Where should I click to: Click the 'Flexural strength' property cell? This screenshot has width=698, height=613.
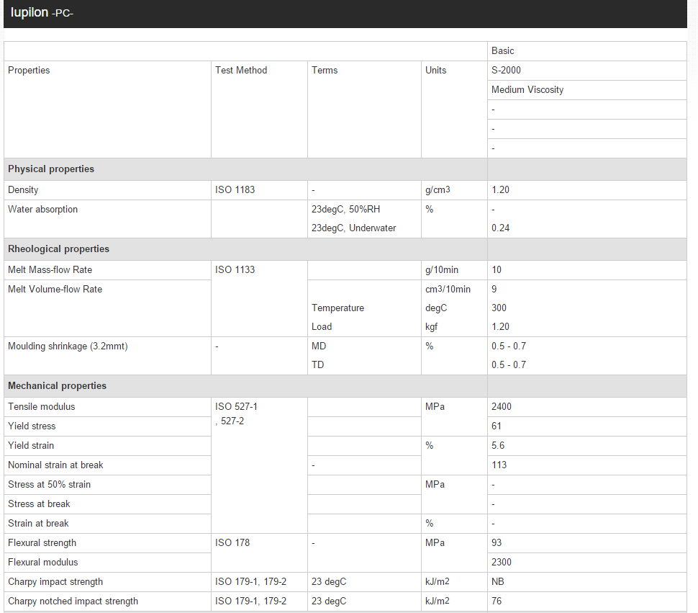(107, 543)
